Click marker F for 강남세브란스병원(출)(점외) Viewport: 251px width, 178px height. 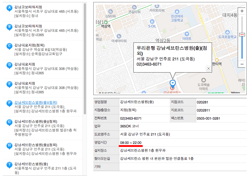click(x=9, y=103)
